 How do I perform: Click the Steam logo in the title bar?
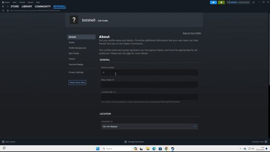click(x=3, y=2)
